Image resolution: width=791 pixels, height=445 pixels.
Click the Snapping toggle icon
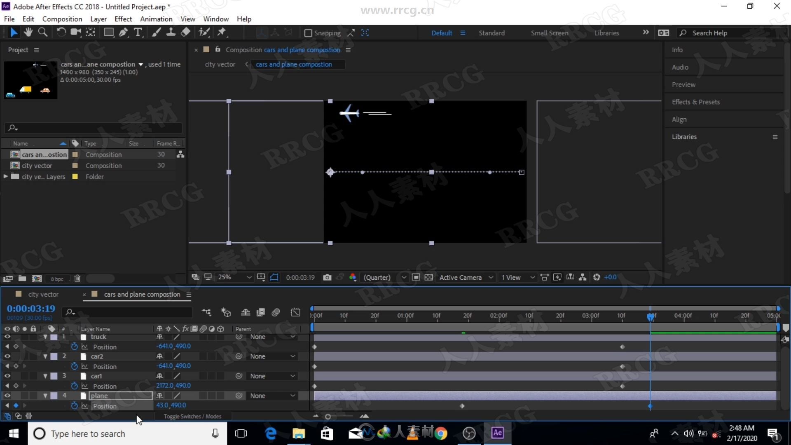click(307, 33)
